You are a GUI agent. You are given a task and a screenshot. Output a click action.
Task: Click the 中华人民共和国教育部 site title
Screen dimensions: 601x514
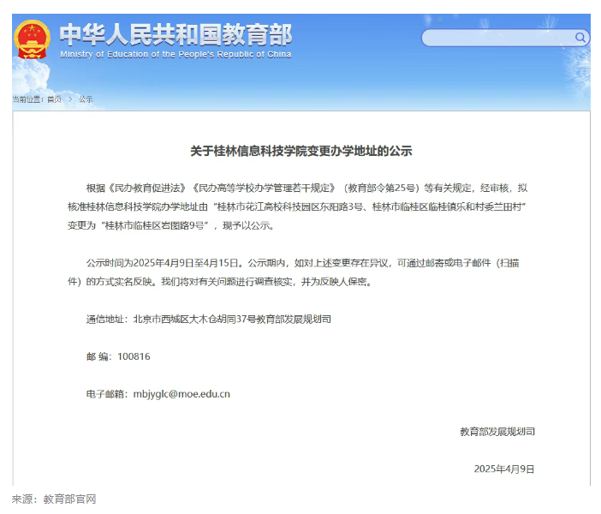click(x=176, y=33)
